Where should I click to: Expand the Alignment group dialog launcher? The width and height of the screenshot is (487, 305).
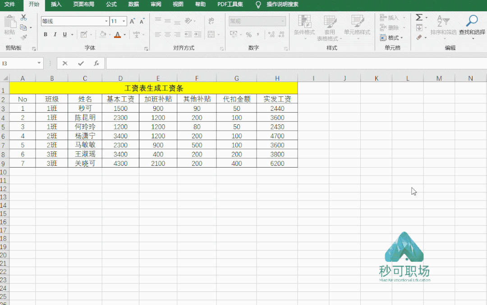point(222,49)
